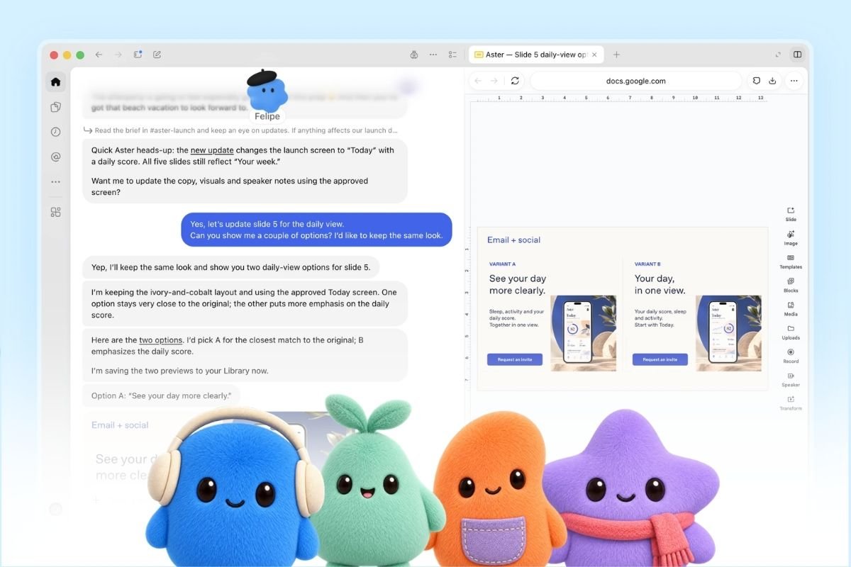Open the browser three-dots menu

tap(794, 81)
